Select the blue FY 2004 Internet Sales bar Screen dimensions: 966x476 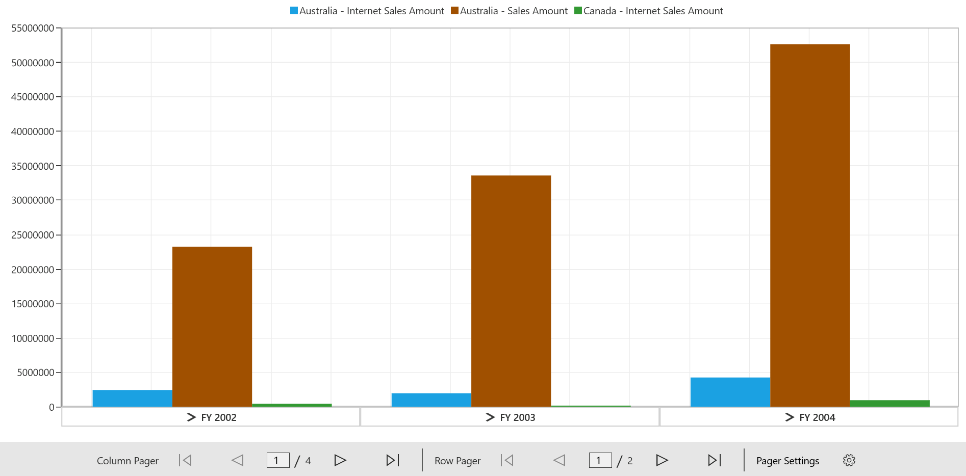pyautogui.click(x=730, y=392)
